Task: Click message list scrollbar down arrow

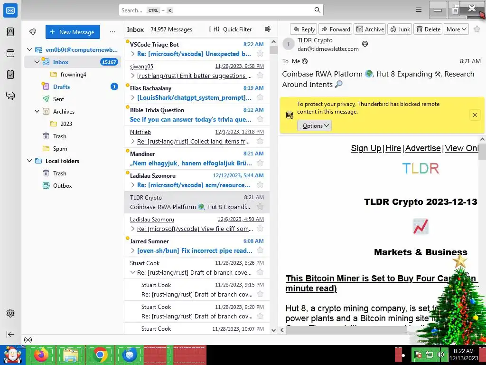Action: click(273, 330)
